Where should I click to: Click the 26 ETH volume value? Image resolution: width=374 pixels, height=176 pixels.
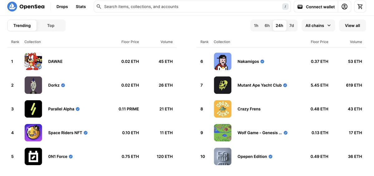click(x=165, y=85)
